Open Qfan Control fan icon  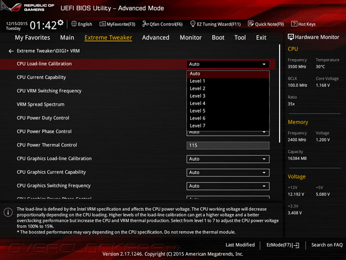tap(145, 24)
